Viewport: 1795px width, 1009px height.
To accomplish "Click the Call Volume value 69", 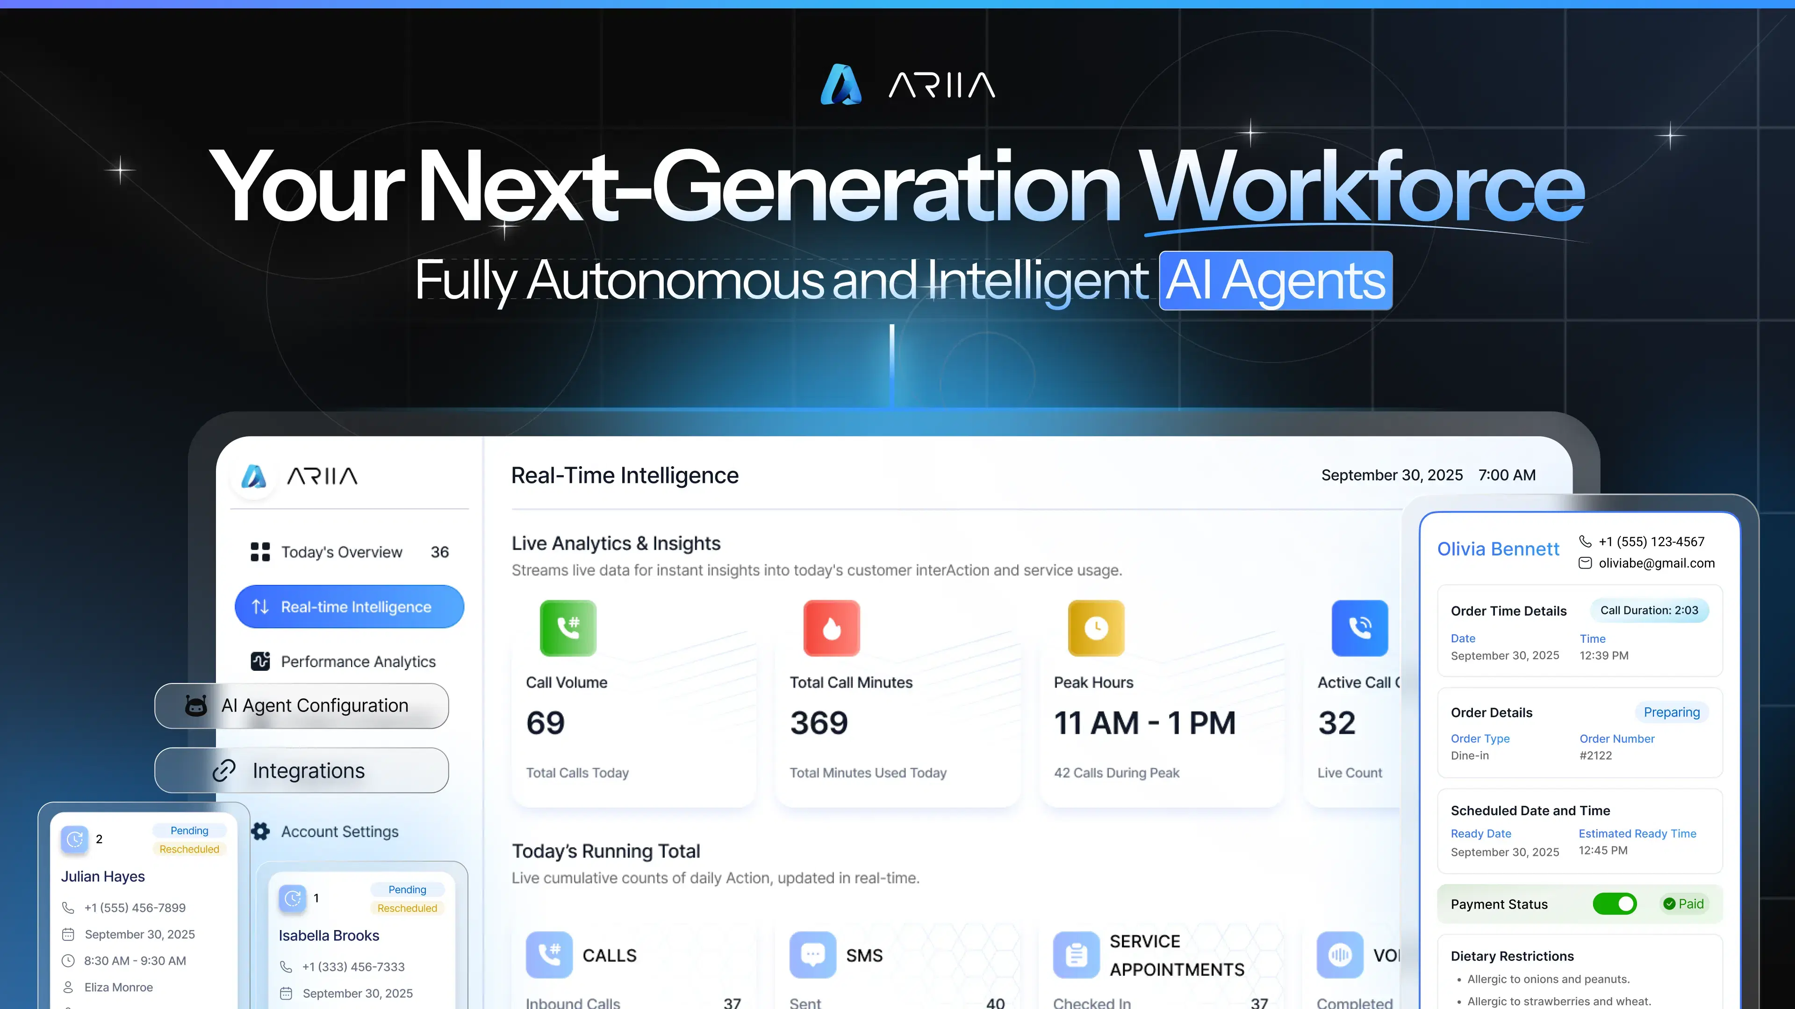I will pyautogui.click(x=546, y=723).
